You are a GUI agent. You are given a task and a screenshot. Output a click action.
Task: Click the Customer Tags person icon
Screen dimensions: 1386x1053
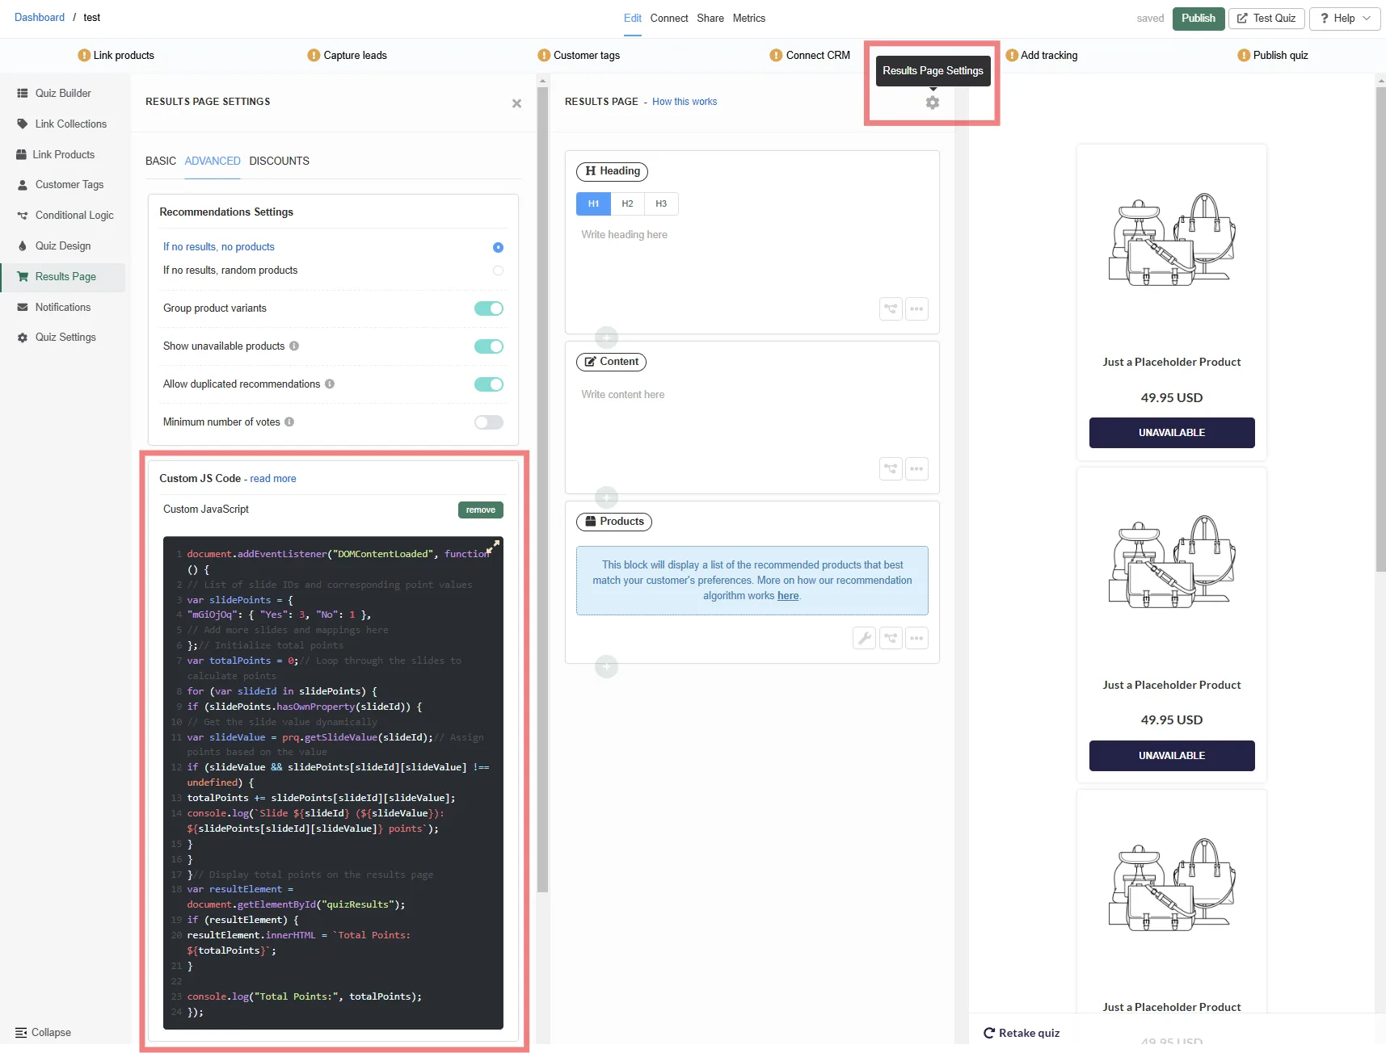tap(23, 185)
